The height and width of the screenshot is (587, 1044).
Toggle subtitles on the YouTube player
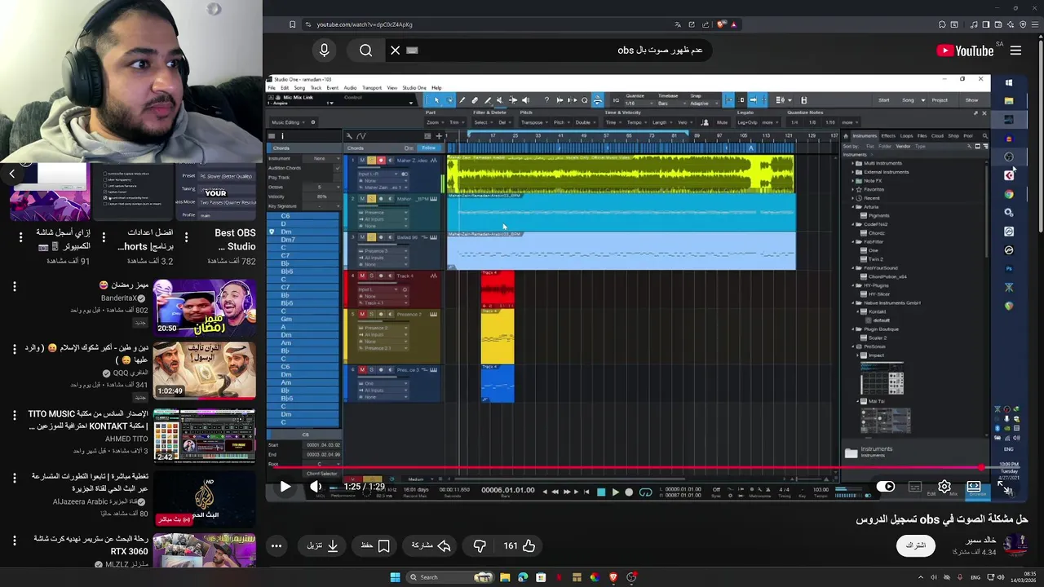(915, 487)
